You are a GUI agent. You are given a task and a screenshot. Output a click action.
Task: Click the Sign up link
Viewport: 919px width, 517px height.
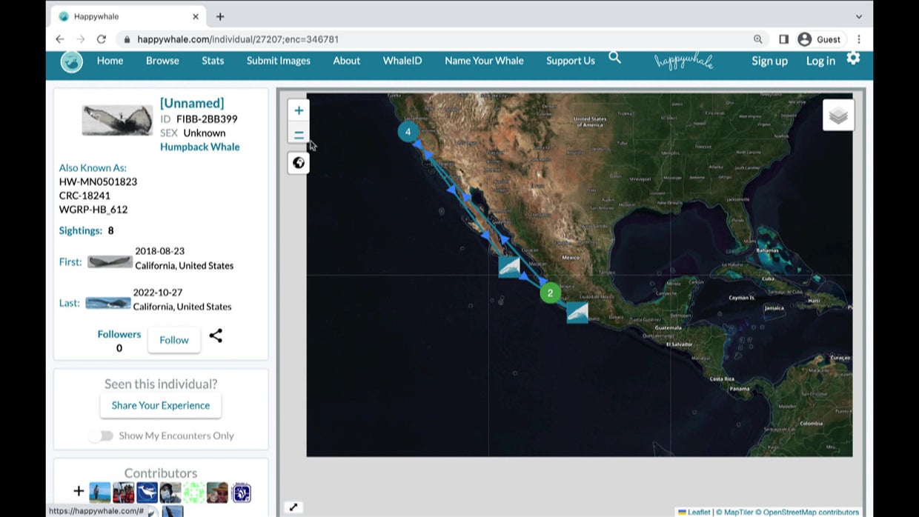point(769,61)
